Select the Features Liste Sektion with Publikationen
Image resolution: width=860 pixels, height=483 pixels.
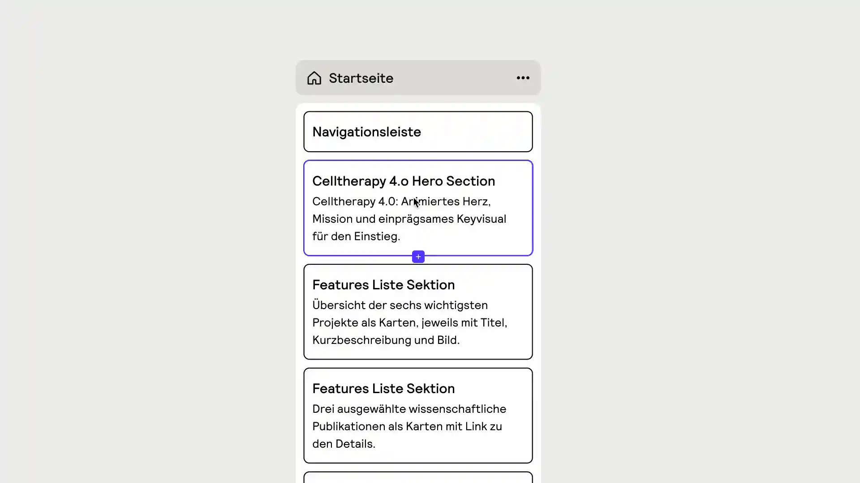pyautogui.click(x=417, y=415)
